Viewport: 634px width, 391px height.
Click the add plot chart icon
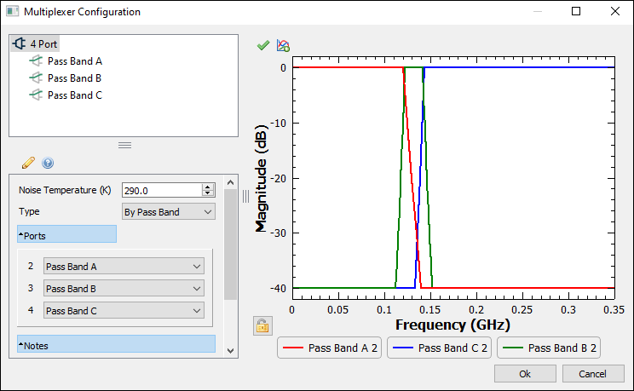point(283,45)
